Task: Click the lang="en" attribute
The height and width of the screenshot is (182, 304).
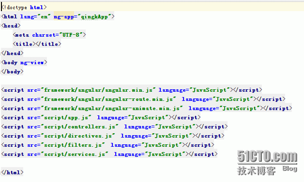Action: (35, 16)
